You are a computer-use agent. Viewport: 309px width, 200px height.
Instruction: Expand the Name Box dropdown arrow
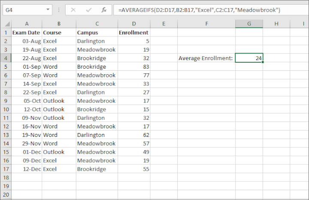(47, 9)
